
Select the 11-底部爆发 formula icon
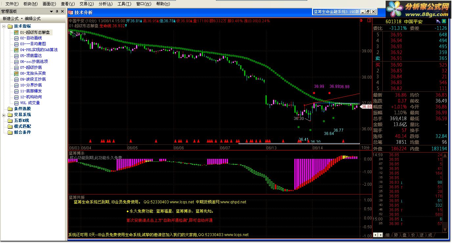(x=16, y=91)
